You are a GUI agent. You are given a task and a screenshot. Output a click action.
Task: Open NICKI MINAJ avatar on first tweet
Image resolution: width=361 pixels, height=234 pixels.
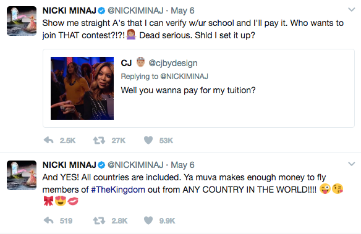click(x=22, y=21)
